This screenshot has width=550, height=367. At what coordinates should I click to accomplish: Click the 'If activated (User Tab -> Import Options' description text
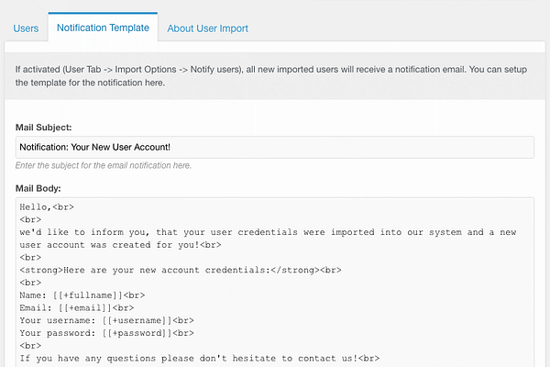pyautogui.click(x=270, y=76)
